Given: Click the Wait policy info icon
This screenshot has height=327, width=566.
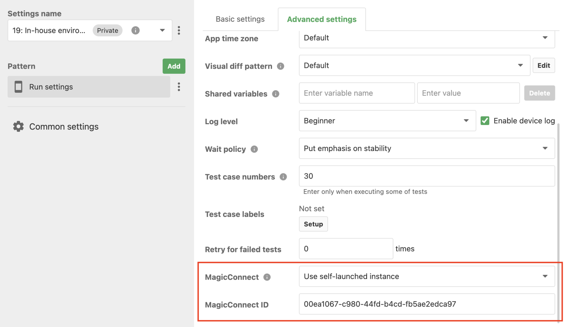Looking at the screenshot, I should 254,149.
